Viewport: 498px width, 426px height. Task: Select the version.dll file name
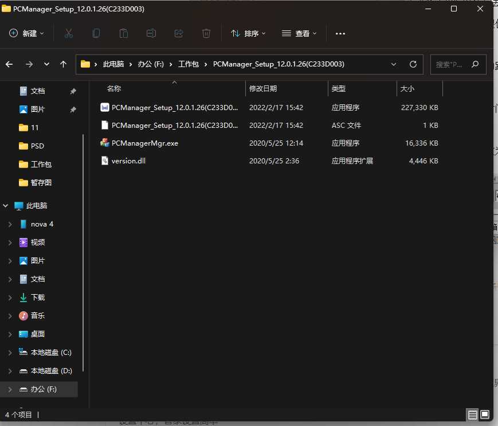tap(128, 161)
